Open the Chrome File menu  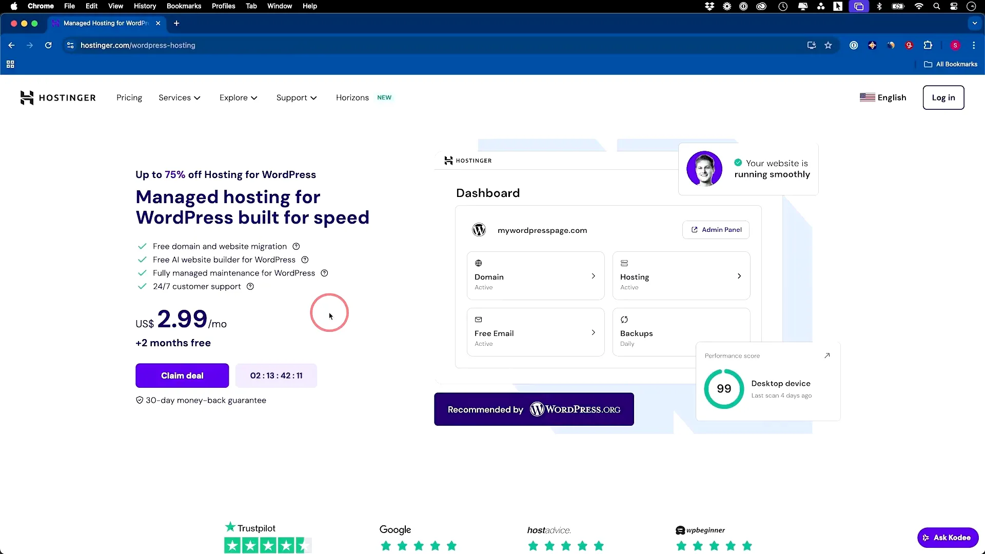(69, 6)
